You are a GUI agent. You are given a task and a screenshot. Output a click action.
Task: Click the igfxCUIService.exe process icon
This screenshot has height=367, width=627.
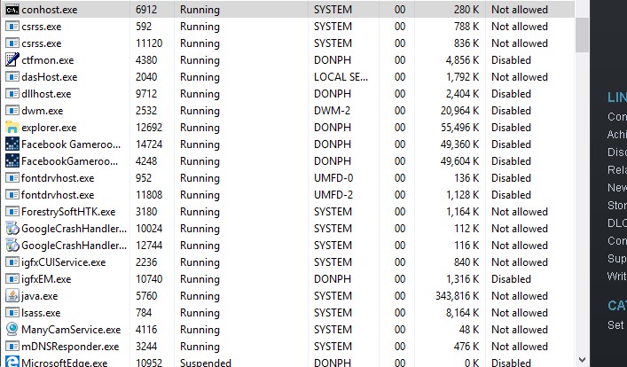pos(12,262)
